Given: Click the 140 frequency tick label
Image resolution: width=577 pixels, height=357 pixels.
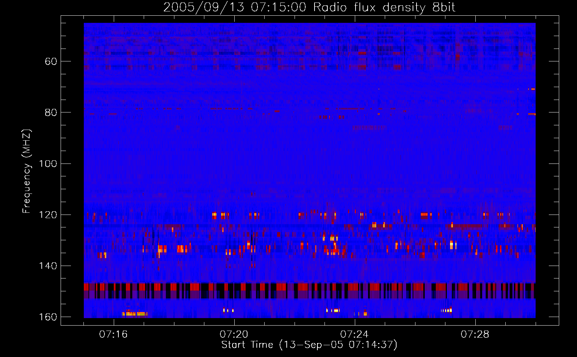Looking at the screenshot, I should (48, 266).
